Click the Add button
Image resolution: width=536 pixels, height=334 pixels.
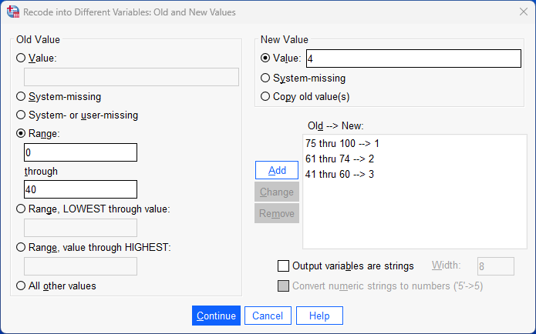[x=277, y=170]
